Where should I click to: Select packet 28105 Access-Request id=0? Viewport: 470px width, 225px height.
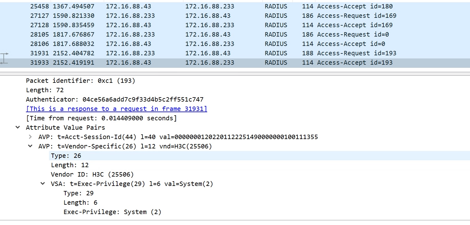coord(211,34)
